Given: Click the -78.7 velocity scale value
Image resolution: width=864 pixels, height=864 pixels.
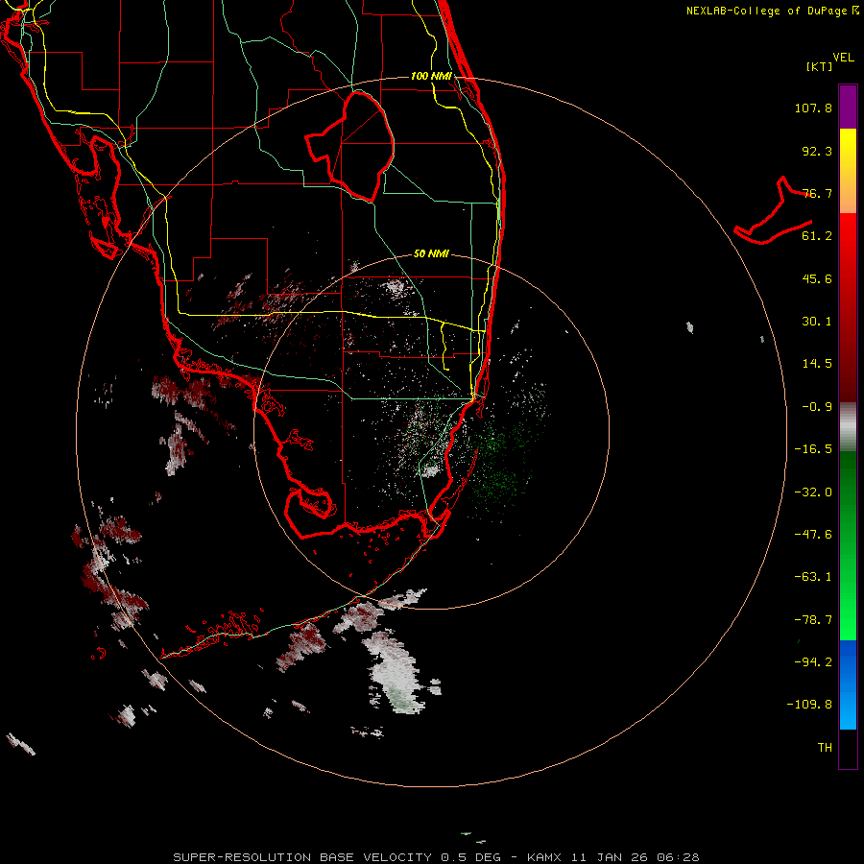Looking at the screenshot, I should [x=813, y=620].
